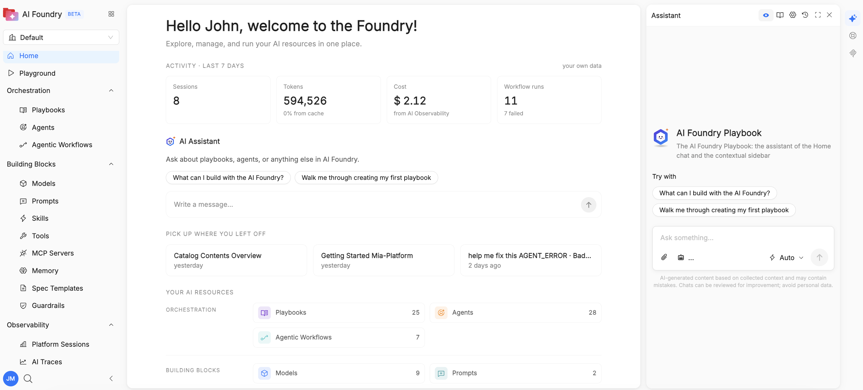
Task: Open JM user avatar menu
Action: (x=11, y=378)
